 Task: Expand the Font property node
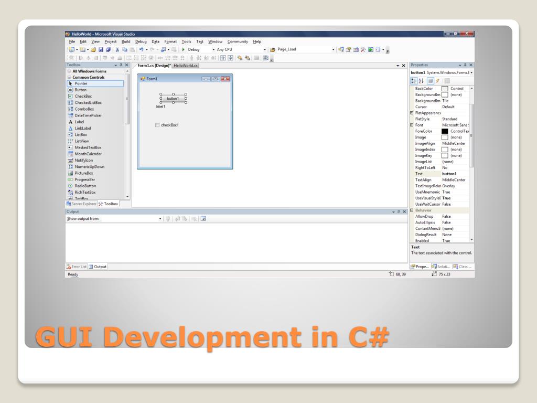412,125
